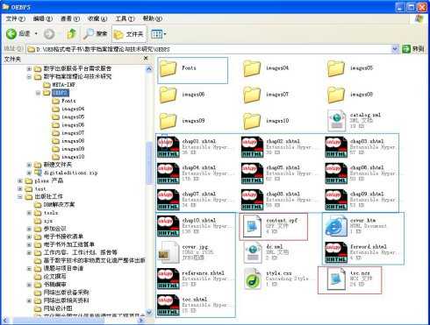Select the catalog.xml file icon
The height and width of the screenshot is (325, 430).
tap(336, 121)
